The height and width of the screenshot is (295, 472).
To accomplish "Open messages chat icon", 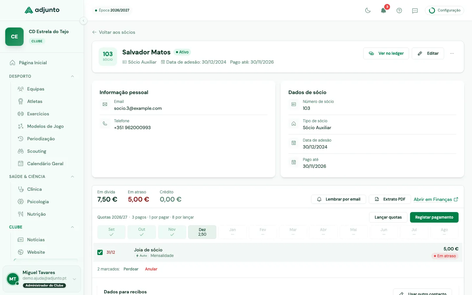I will 415,10.
